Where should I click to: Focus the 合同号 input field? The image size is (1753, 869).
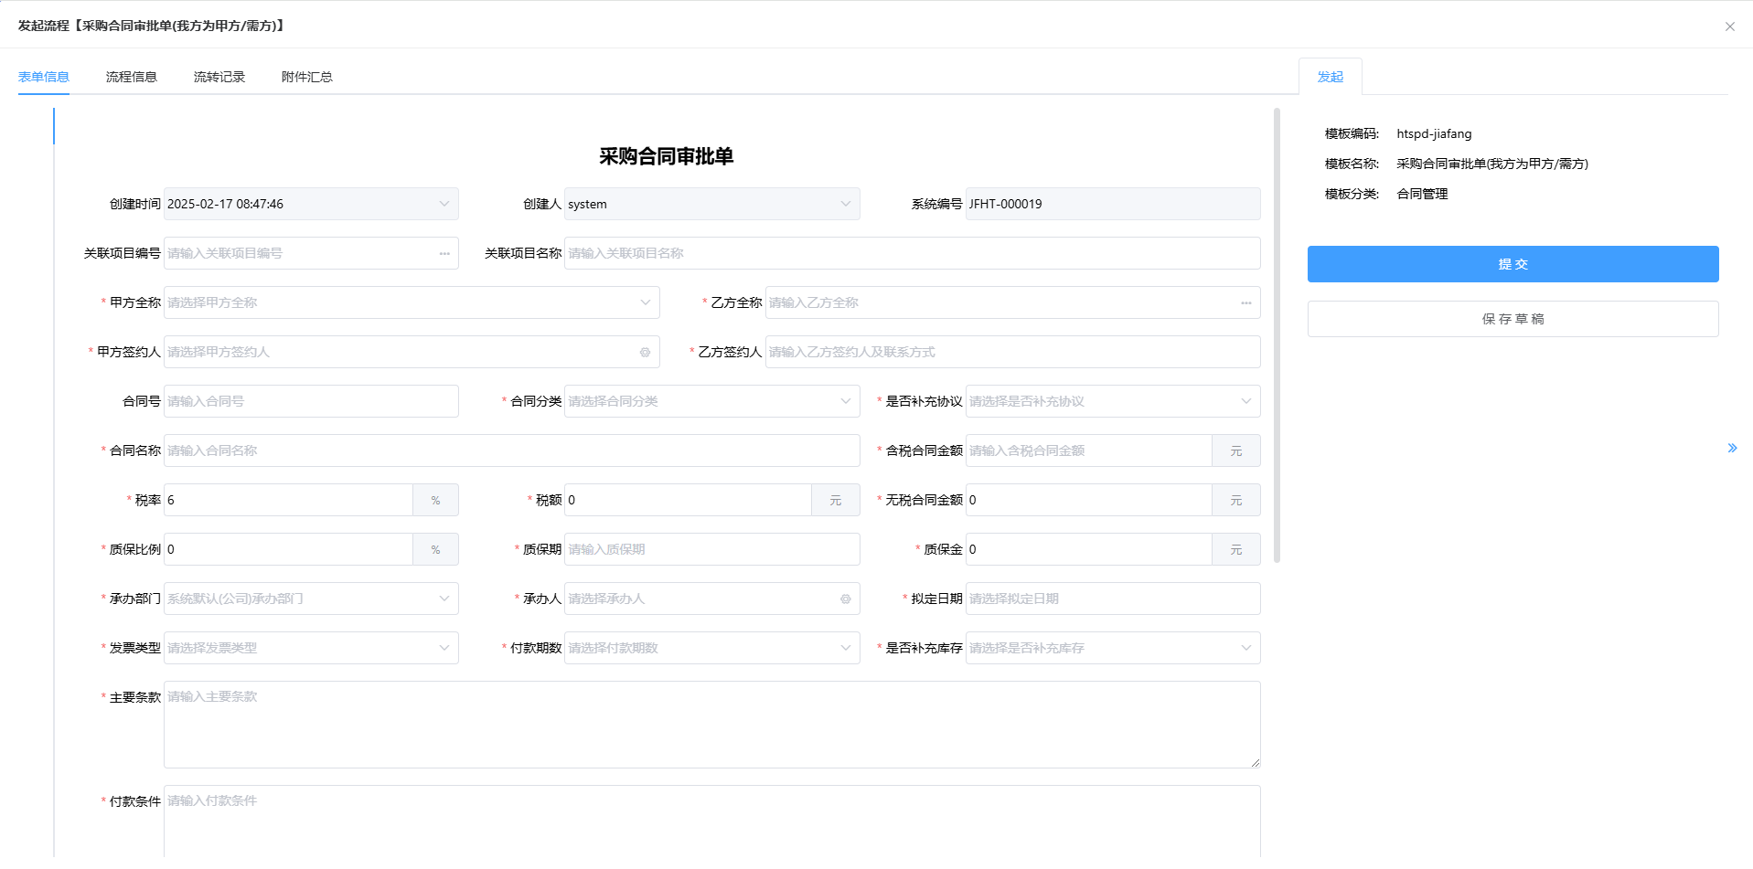[312, 401]
